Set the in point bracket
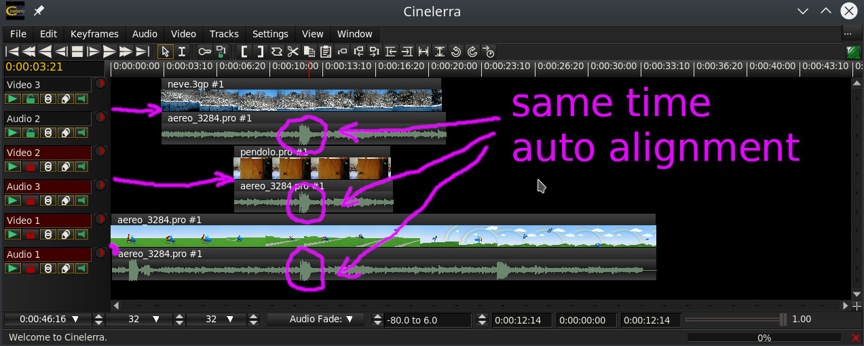This screenshot has height=346, width=864. pos(244,52)
